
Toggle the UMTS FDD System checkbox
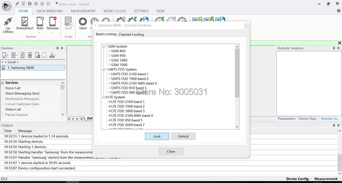[106, 69]
